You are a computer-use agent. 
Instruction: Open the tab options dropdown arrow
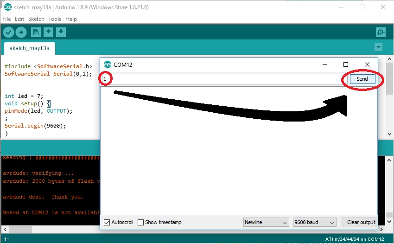378,47
